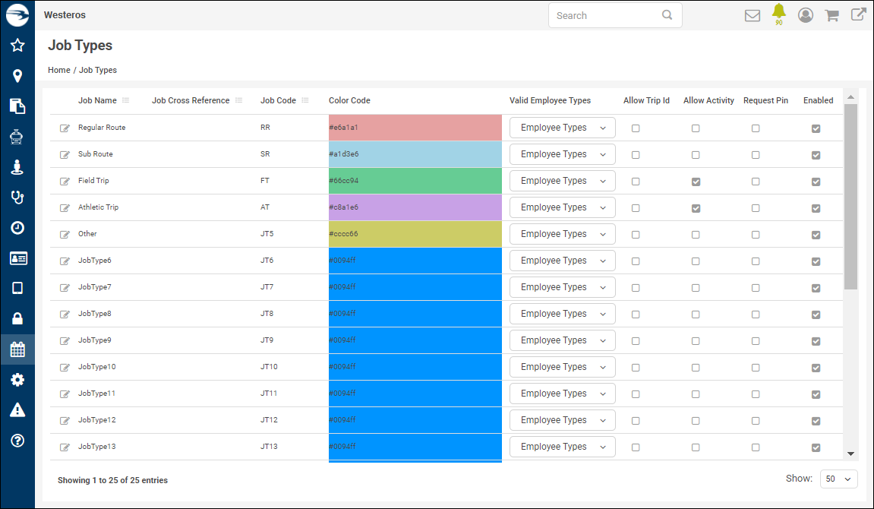Enable Allow Trip Id for Regular Route
Image resolution: width=874 pixels, height=509 pixels.
(636, 128)
